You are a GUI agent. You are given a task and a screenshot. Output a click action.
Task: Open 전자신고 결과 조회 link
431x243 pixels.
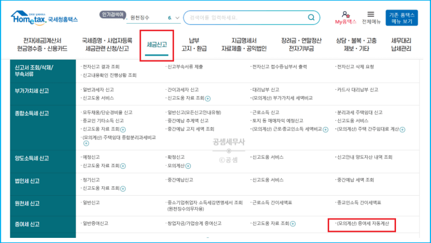(101, 67)
